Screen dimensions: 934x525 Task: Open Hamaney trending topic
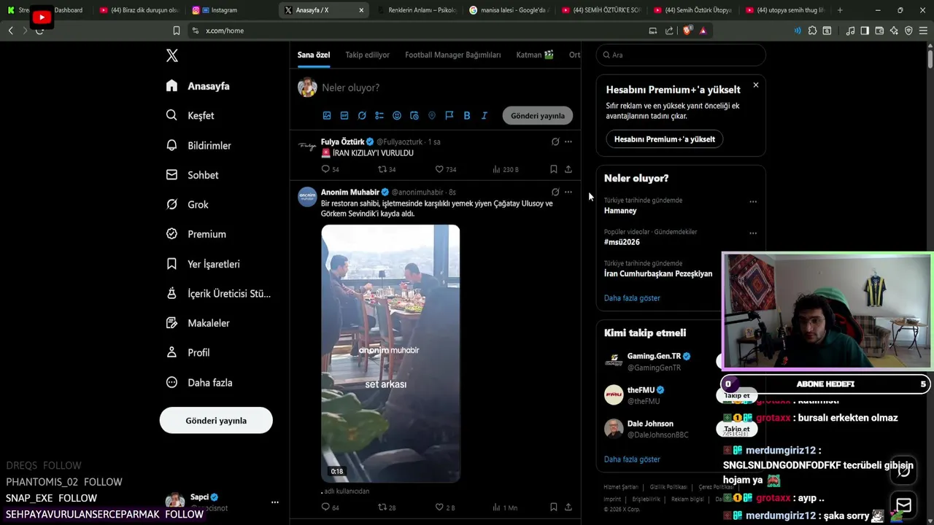click(620, 211)
